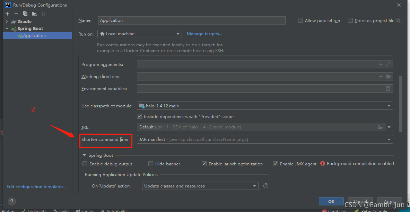Add a new run configuration
The width and height of the screenshot is (410, 212).
coord(7,13)
